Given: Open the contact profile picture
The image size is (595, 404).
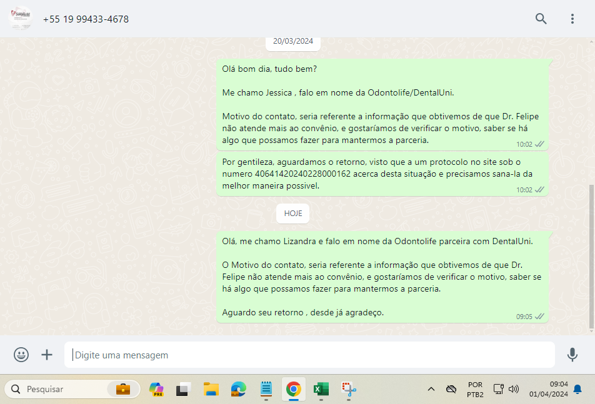Looking at the screenshot, I should (x=21, y=18).
